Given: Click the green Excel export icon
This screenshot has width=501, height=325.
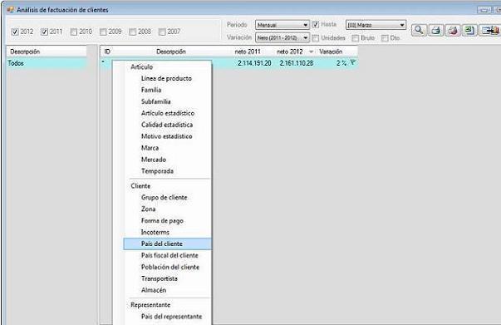Looking at the screenshot, I should pyautogui.click(x=469, y=31).
